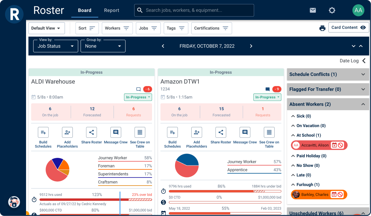The height and width of the screenshot is (216, 371).
Task: Click the print roster icon
Action: [322, 28]
